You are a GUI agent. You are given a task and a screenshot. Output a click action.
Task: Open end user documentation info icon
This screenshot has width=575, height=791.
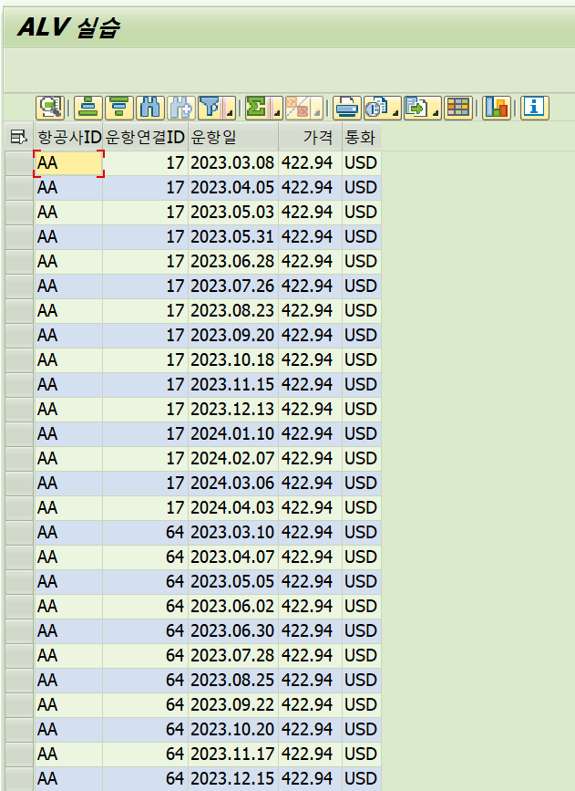coord(534,108)
